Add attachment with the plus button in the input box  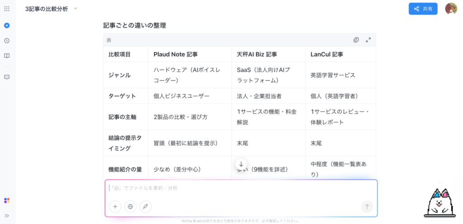[x=115, y=206]
